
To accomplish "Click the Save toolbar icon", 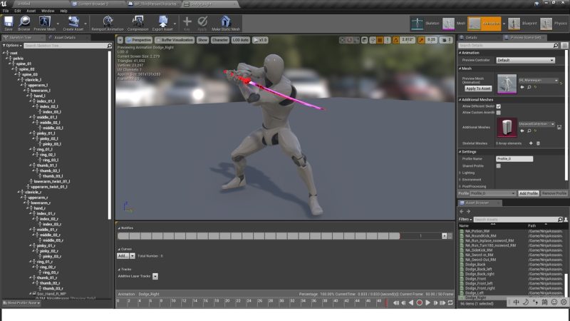I will click(9, 22).
